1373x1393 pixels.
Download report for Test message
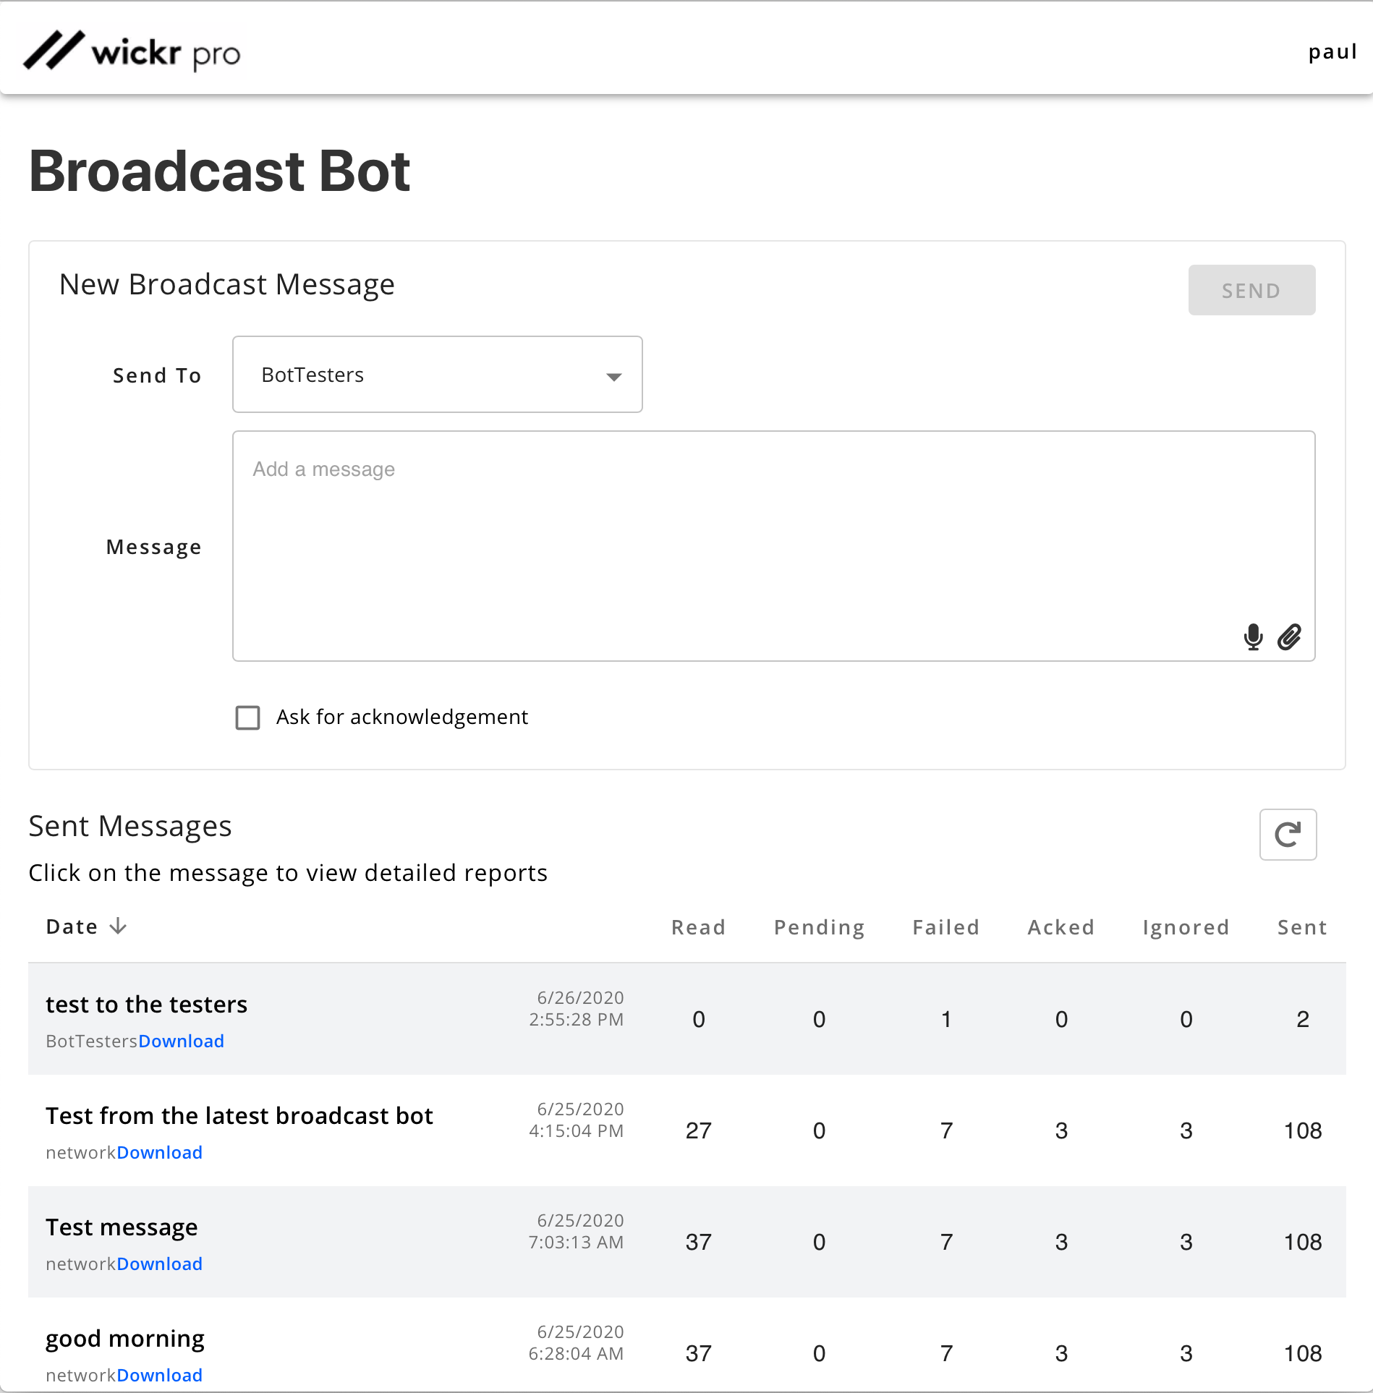click(159, 1264)
